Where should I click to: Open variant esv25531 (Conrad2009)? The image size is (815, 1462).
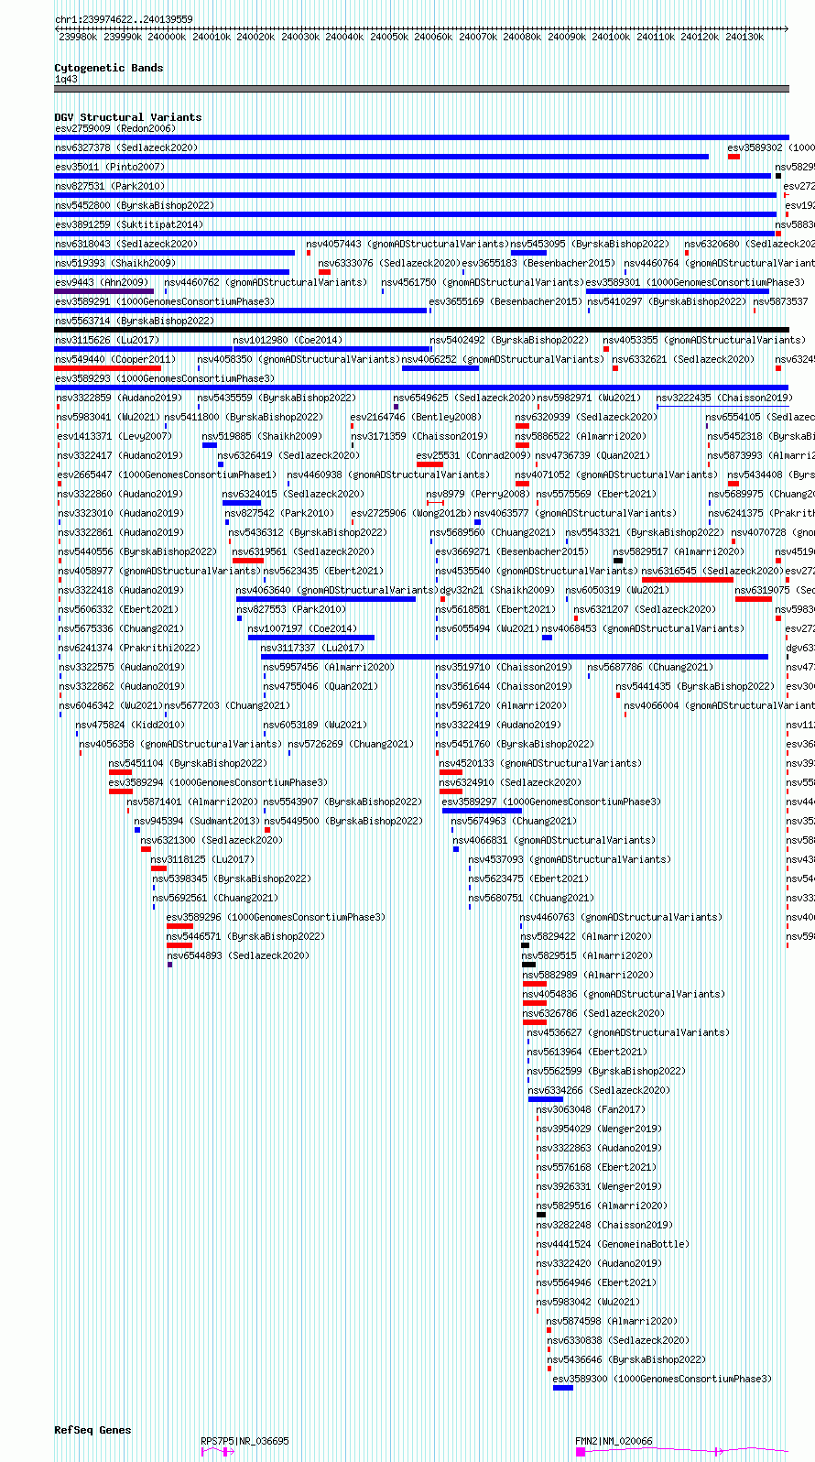coord(429,464)
